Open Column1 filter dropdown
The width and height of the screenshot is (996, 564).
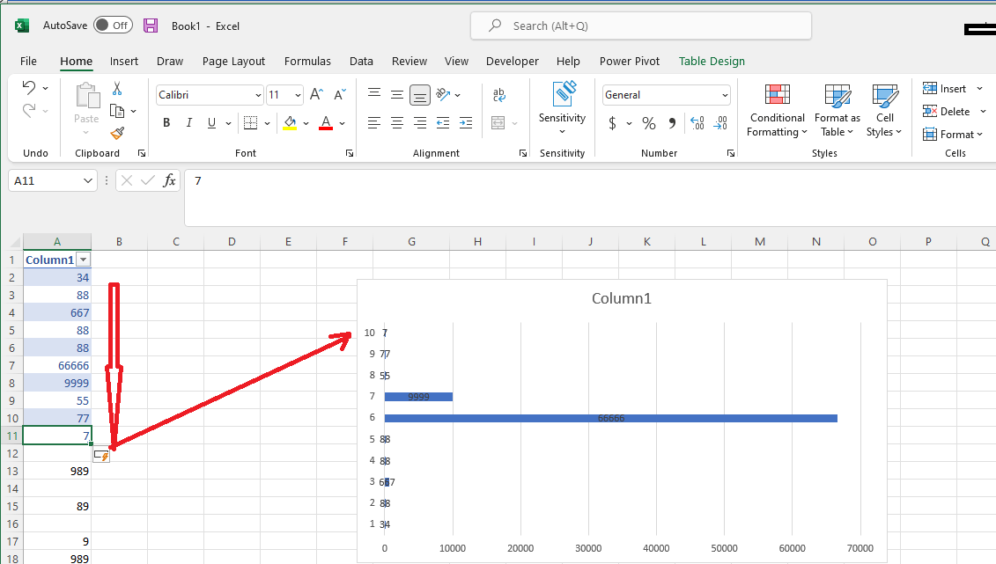pyautogui.click(x=83, y=260)
